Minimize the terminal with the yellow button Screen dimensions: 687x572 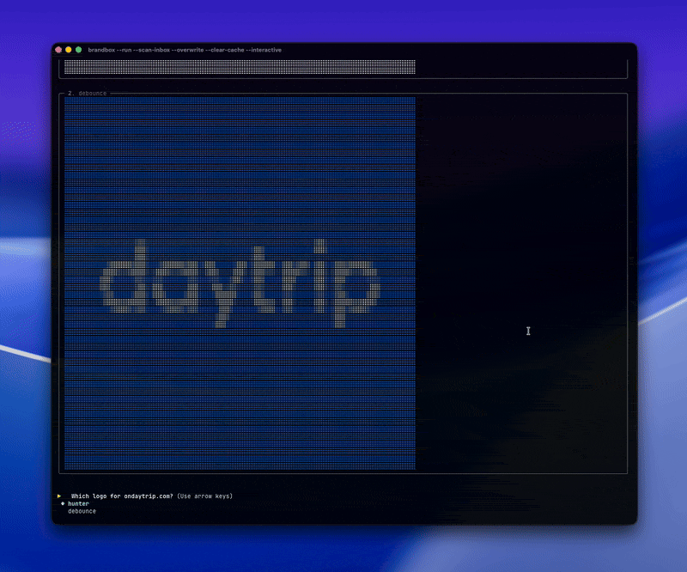point(69,50)
